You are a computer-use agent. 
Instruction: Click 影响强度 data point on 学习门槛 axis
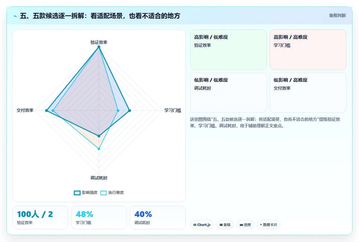(129, 111)
